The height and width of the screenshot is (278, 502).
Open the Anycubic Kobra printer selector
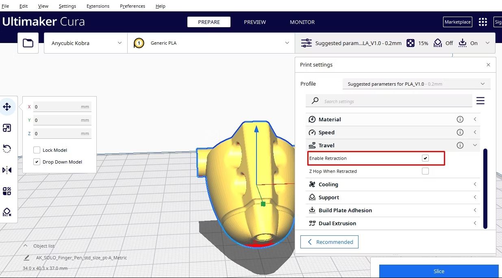86,43
